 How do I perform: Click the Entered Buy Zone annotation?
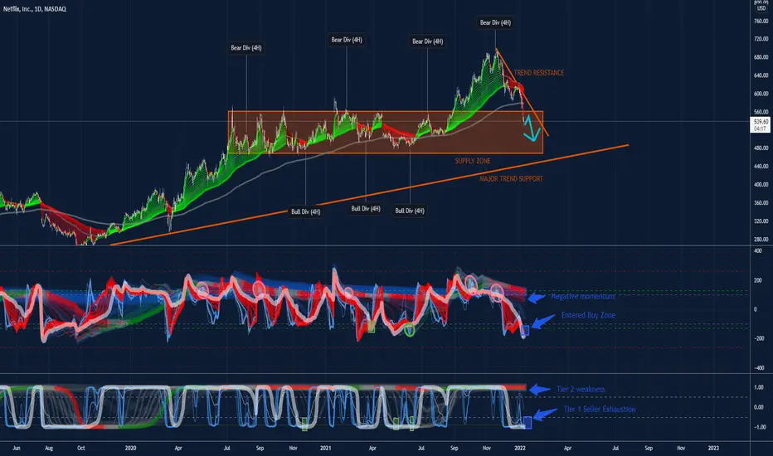point(588,315)
